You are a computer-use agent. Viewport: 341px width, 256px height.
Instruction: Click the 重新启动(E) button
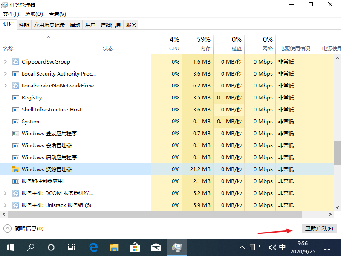click(x=319, y=229)
